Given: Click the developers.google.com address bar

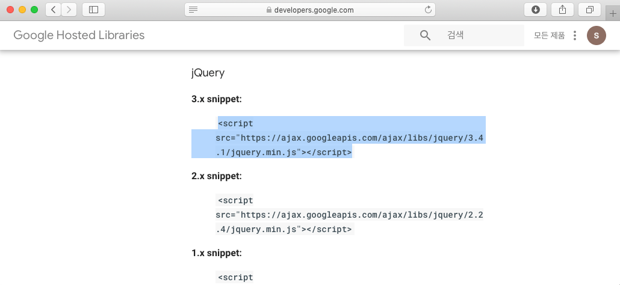Looking at the screenshot, I should (x=310, y=10).
